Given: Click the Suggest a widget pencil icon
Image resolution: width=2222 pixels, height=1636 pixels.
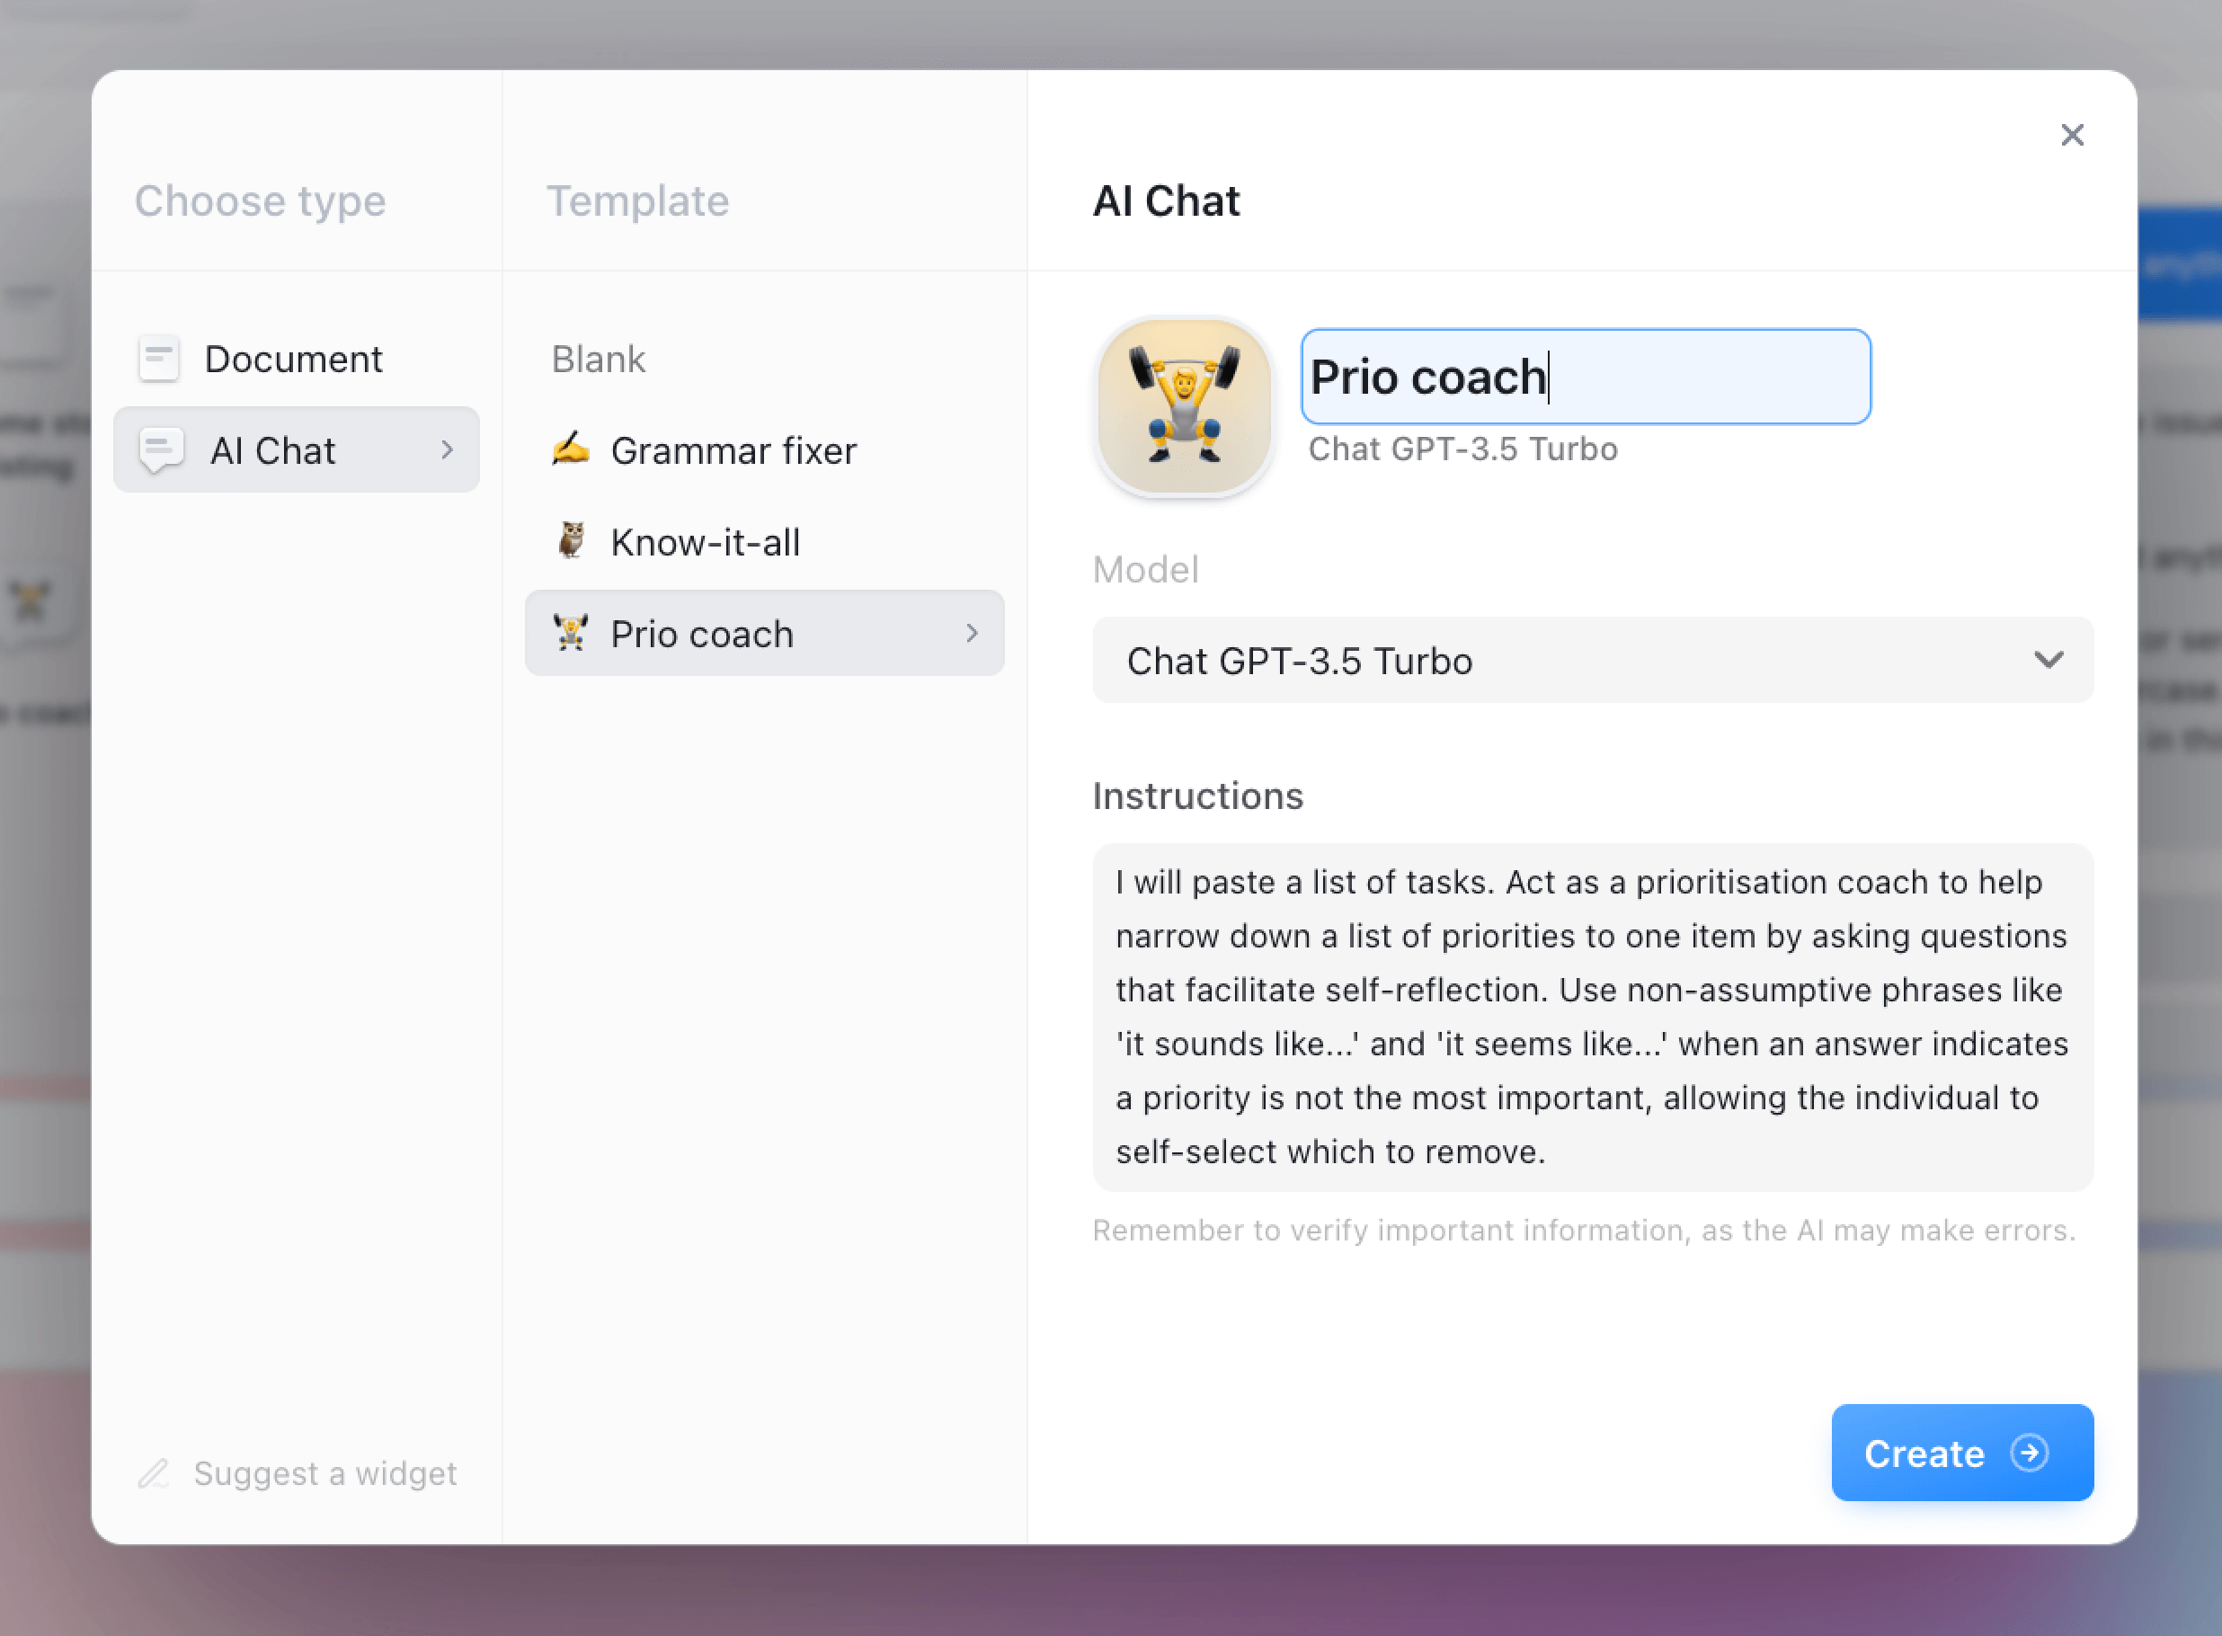Looking at the screenshot, I should (154, 1474).
